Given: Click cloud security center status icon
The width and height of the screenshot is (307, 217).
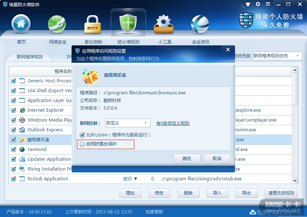Looking at the screenshot, I should [253, 212].
